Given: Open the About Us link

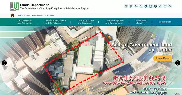Looking at the screenshot, I should (49, 16).
